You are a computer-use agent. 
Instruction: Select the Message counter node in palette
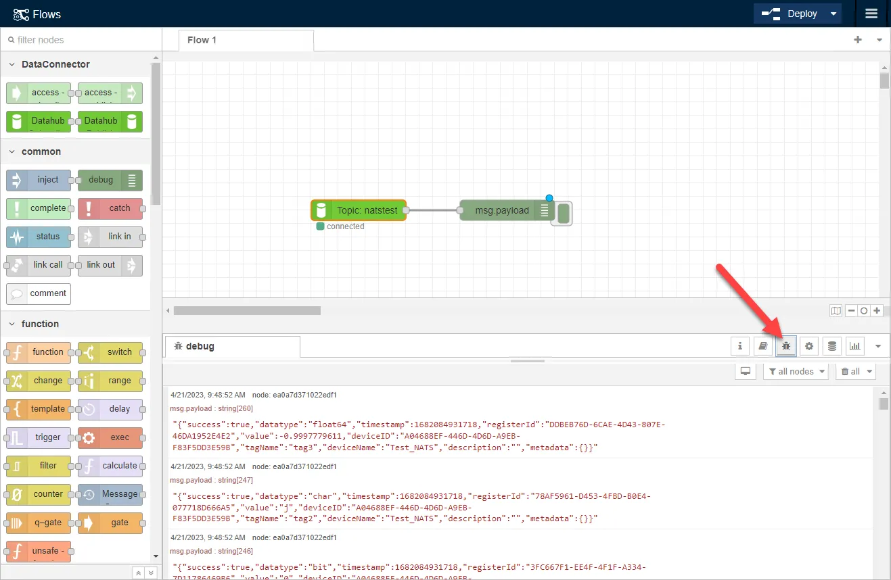click(x=110, y=494)
